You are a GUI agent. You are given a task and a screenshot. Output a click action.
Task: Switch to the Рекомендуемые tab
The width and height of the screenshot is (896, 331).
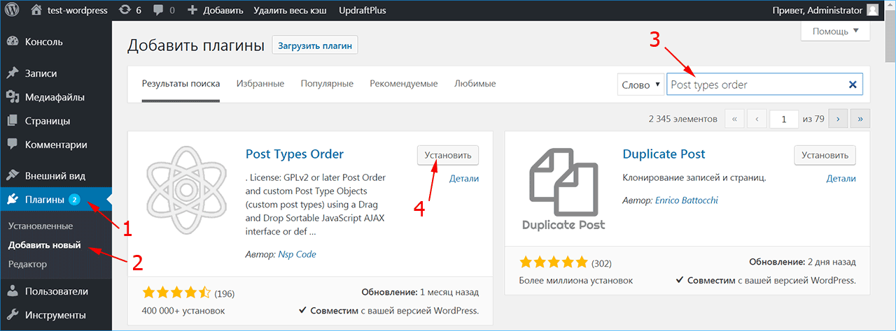pyautogui.click(x=404, y=84)
